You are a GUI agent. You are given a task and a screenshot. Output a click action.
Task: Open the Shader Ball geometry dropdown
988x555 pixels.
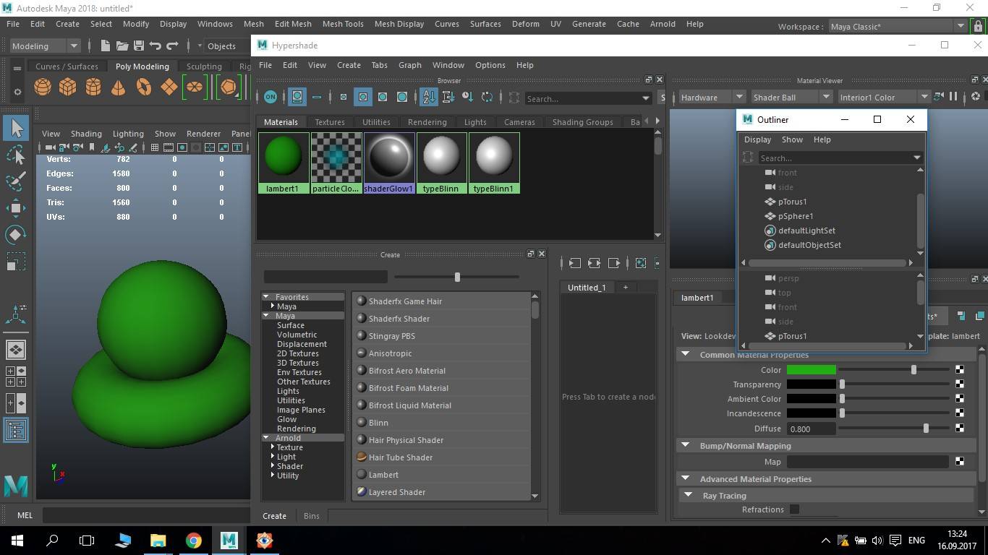pyautogui.click(x=792, y=97)
